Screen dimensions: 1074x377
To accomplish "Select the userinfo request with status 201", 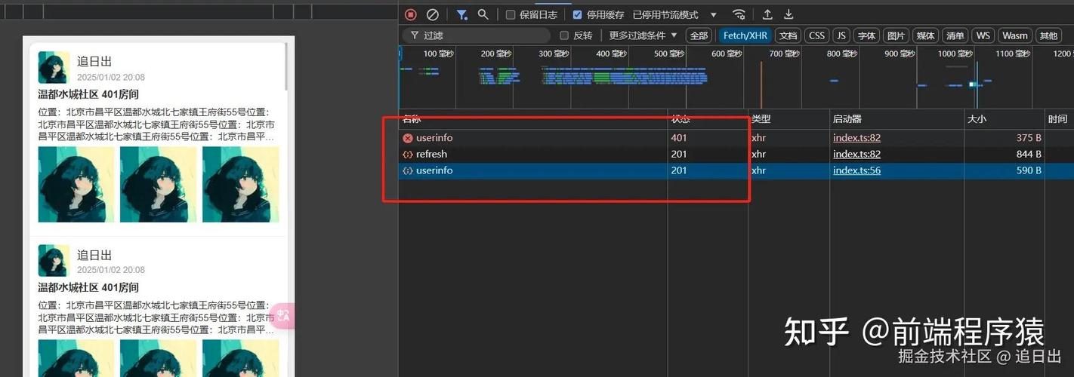I will pos(736,170).
